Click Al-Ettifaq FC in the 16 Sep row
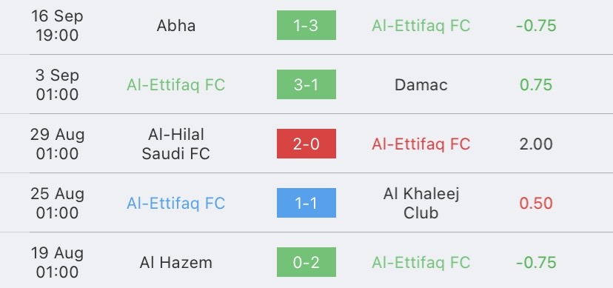Image resolution: width=613 pixels, height=288 pixels. tap(421, 26)
